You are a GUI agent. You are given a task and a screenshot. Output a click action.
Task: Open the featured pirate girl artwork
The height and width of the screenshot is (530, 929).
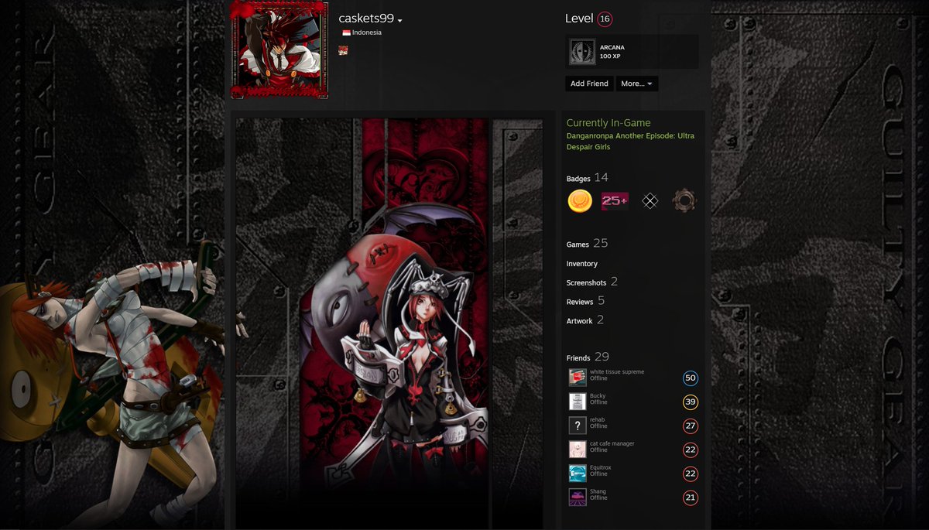tap(362, 323)
